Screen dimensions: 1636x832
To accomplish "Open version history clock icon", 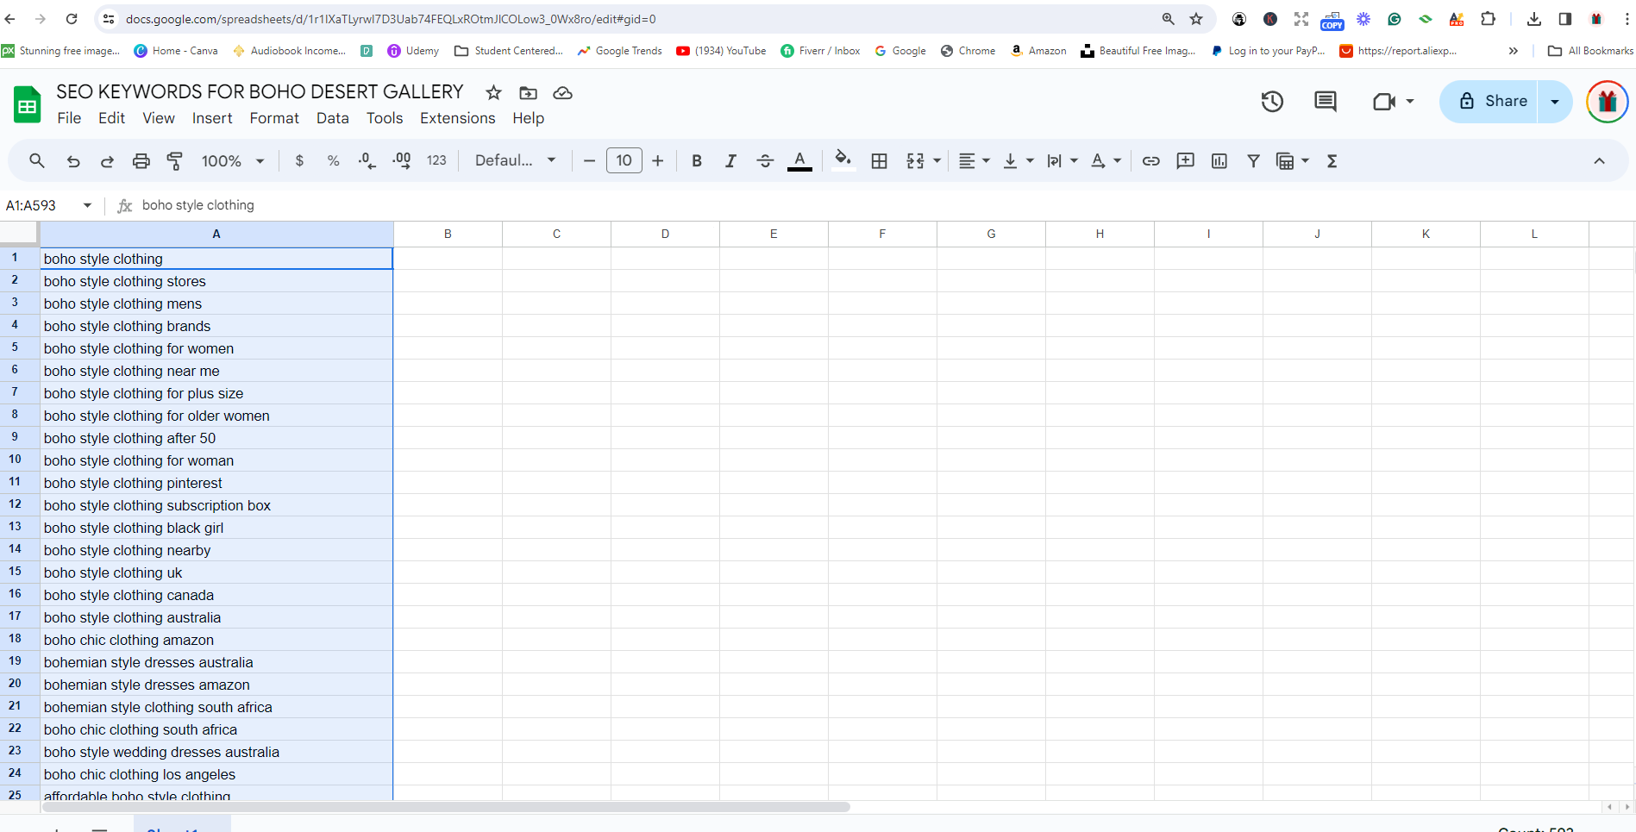I will (1272, 101).
